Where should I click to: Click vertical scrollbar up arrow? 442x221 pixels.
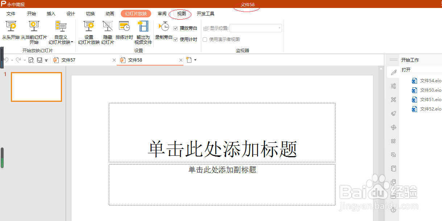(x=381, y=68)
